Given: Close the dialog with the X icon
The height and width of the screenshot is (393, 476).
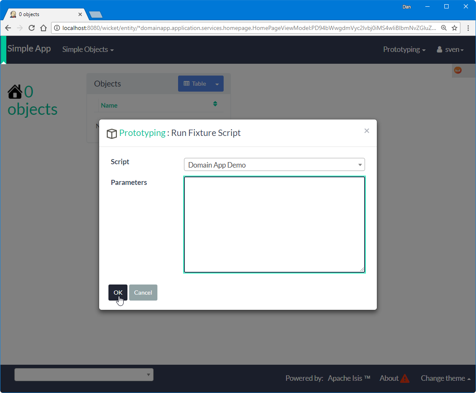Looking at the screenshot, I should (x=366, y=131).
